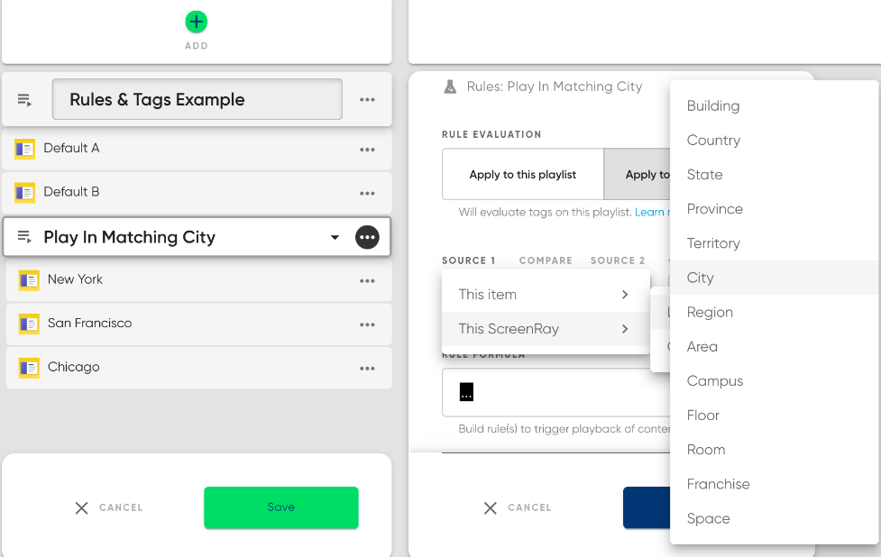The width and height of the screenshot is (881, 557).
Task: Click the SOURCE 1 column label
Action: pos(469,260)
